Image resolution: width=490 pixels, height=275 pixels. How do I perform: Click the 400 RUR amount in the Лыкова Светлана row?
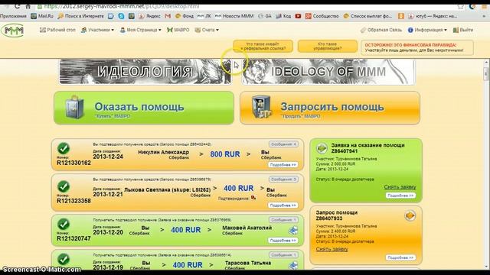[238, 189]
